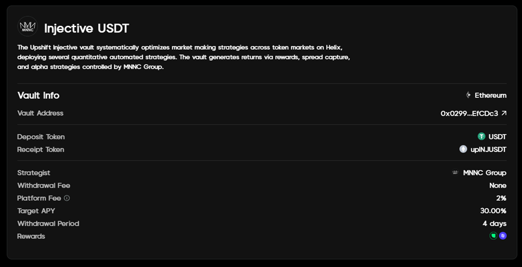The width and height of the screenshot is (522, 267).
Task: Click the Vault Info section heading
Action: click(x=38, y=95)
